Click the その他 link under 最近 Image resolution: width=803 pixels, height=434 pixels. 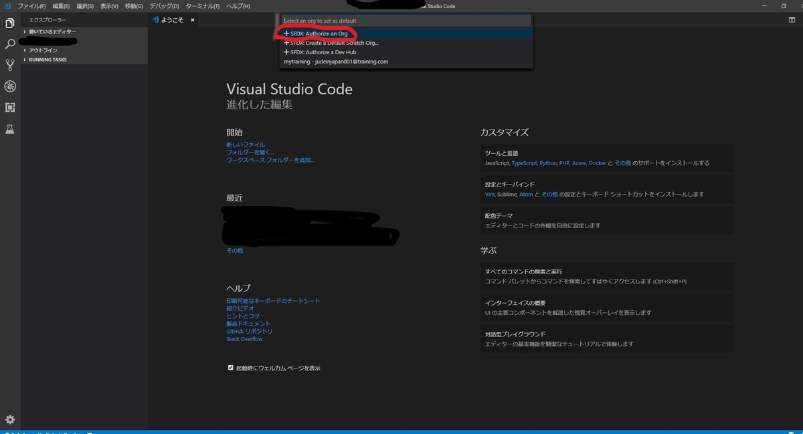(x=235, y=251)
